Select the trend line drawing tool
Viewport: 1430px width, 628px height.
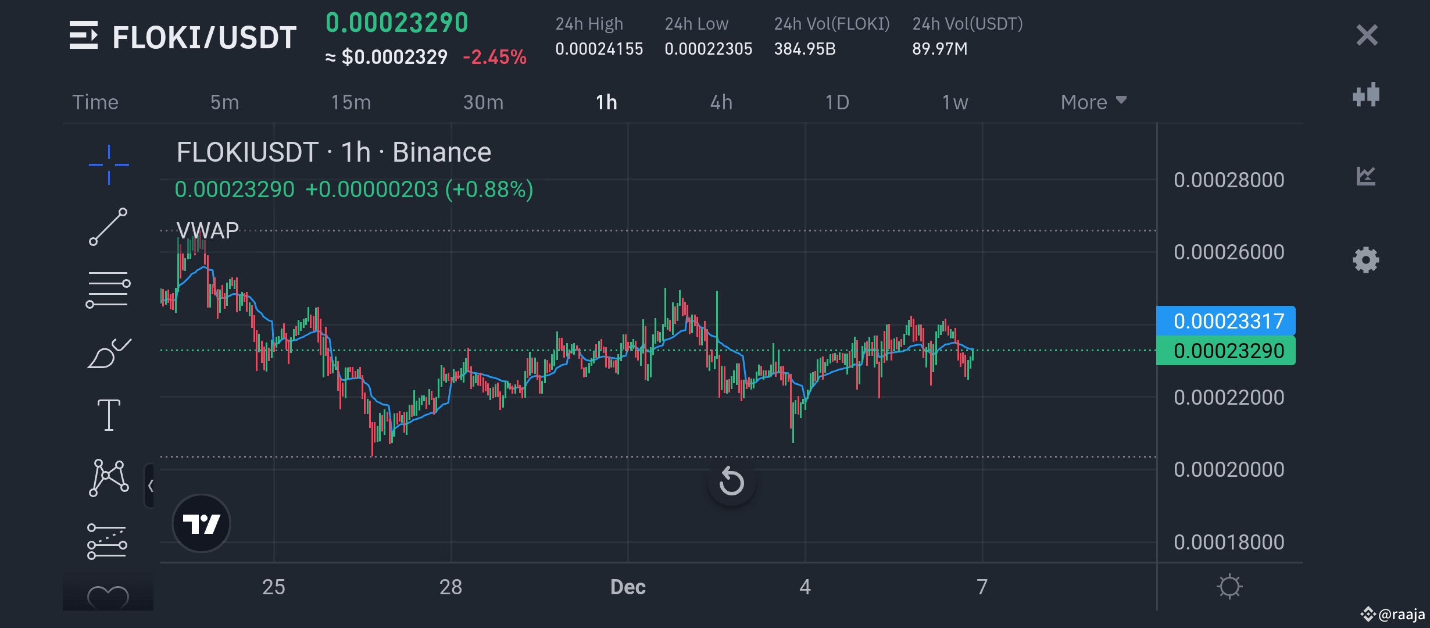[108, 227]
